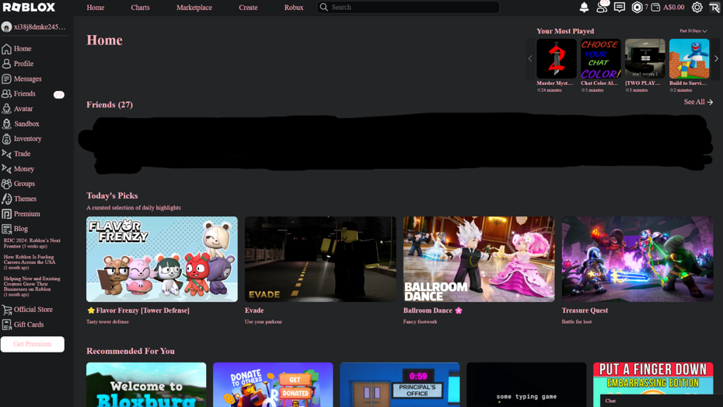
Task: Open Flavor Frenzy Tower Defense thumbnail
Action: click(x=162, y=259)
